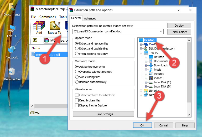This screenshot has height=137, width=202.
Task: Click the Display button
Action: (x=179, y=26)
